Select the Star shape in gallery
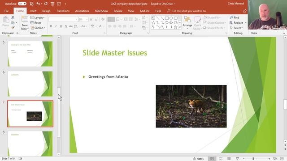 175,27
